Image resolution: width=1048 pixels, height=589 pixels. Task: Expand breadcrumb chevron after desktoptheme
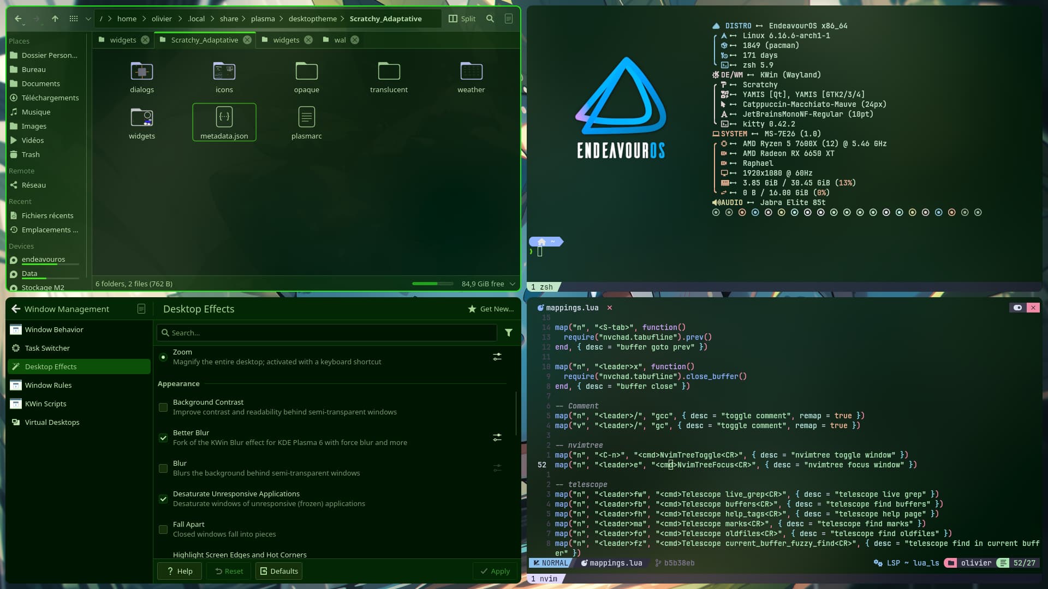[x=343, y=19]
